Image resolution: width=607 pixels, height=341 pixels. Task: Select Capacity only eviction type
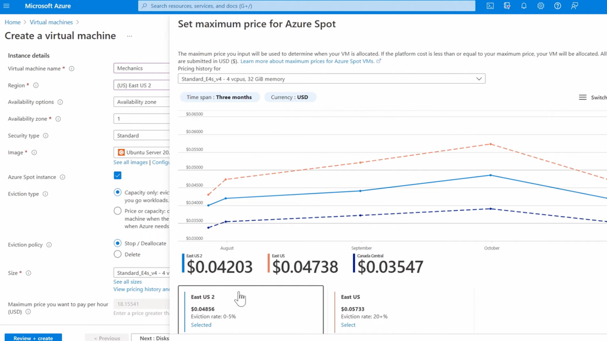click(x=118, y=192)
